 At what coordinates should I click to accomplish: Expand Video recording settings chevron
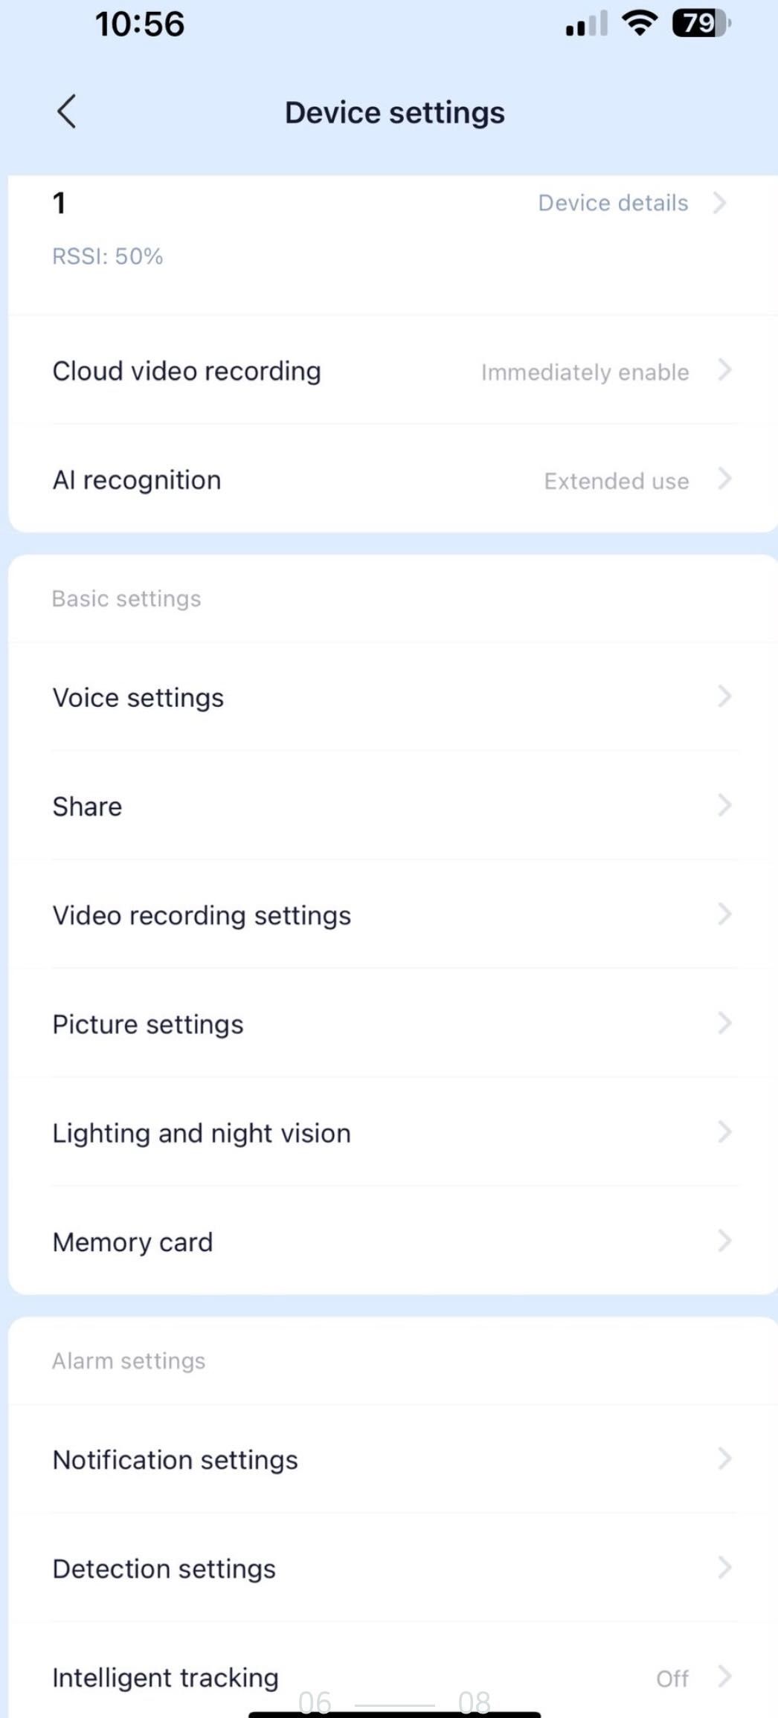tap(724, 914)
